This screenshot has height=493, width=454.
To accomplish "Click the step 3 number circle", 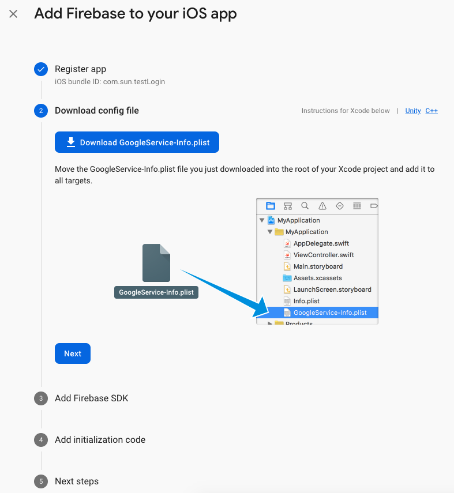I will pyautogui.click(x=41, y=398).
